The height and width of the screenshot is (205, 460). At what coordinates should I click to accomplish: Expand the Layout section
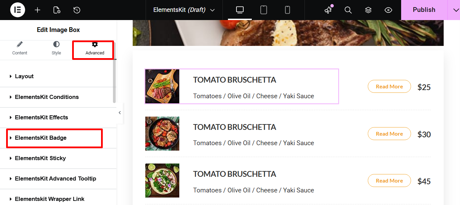pos(24,76)
